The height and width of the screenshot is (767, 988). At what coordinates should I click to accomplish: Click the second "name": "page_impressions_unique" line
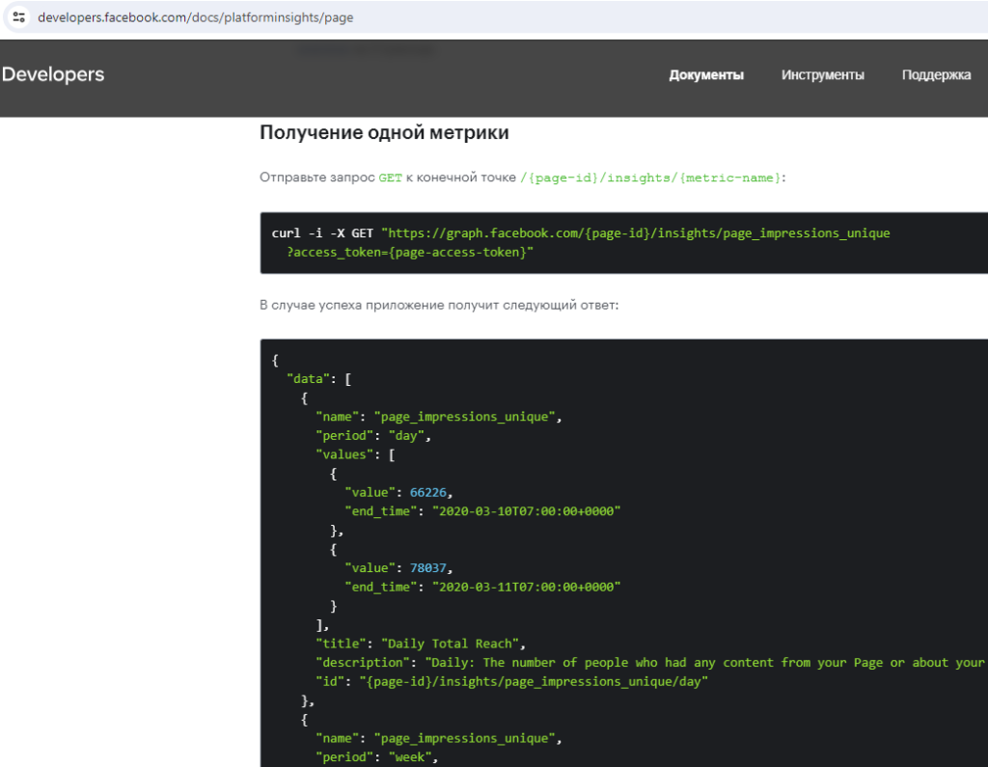[x=439, y=738]
